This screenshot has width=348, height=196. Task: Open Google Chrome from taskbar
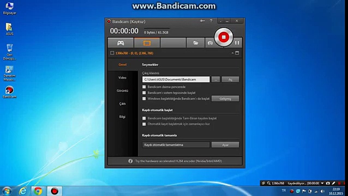tap(38, 191)
